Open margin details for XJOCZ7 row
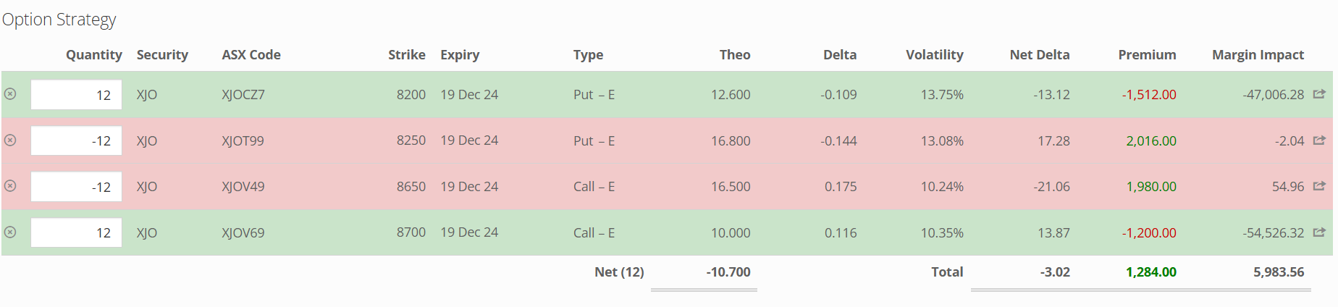The image size is (1338, 307). click(1319, 93)
